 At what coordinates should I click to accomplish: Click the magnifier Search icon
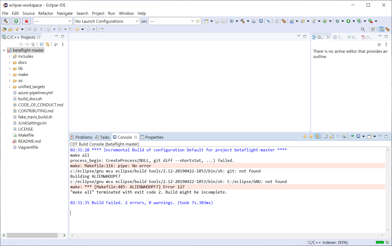[363, 29]
